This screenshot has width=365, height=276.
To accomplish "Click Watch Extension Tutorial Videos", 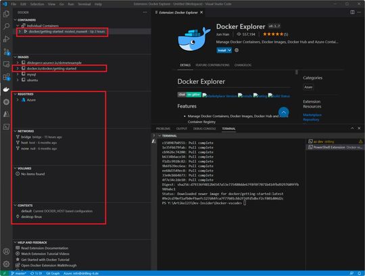I will click(x=45, y=254).
